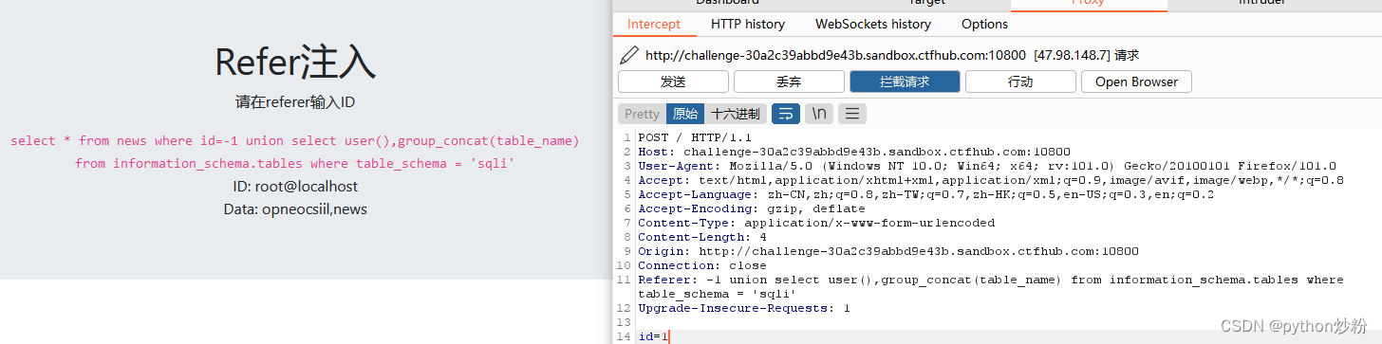Viewport: 1382px width, 344px height.
Task: Open the WebSockets history tab
Action: [x=873, y=24]
